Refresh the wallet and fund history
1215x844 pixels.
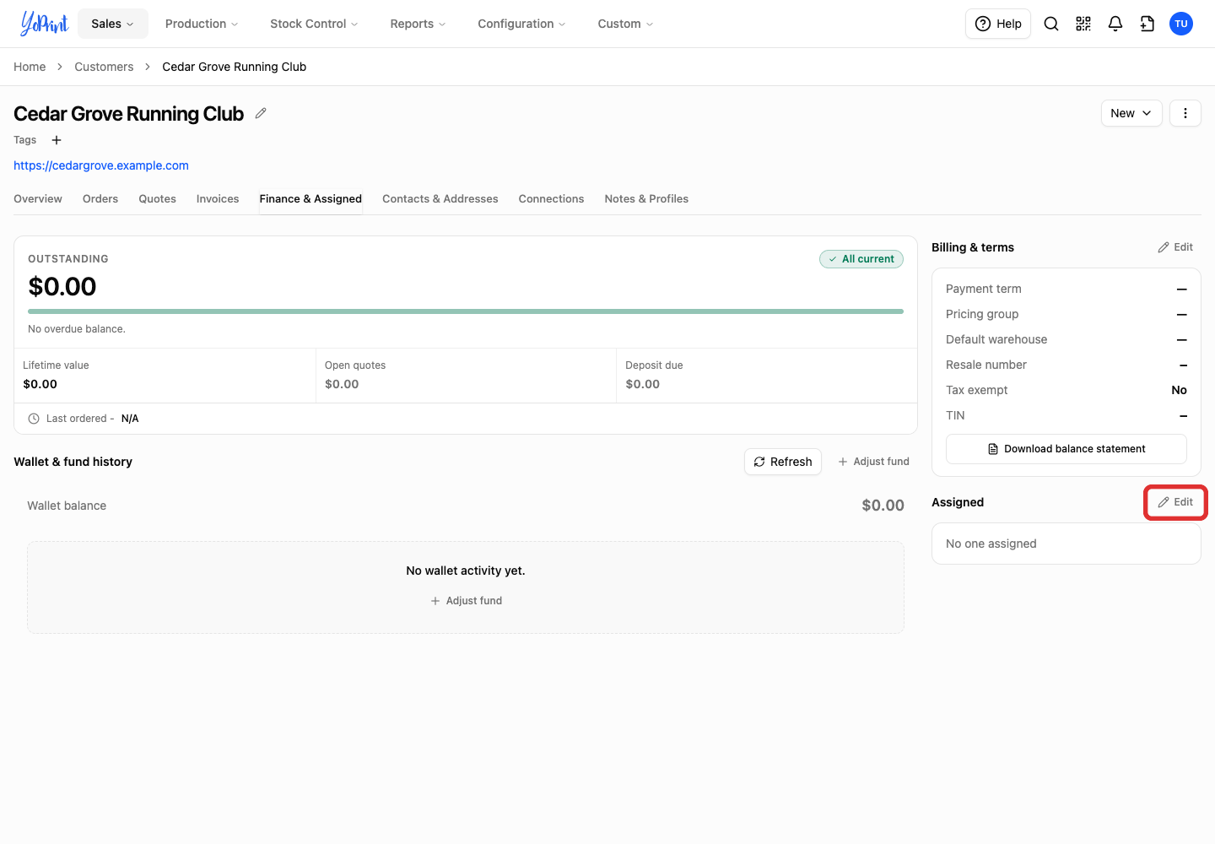point(783,462)
